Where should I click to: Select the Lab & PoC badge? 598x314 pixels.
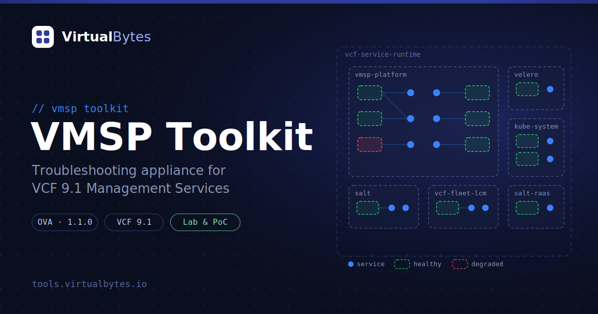(205, 222)
